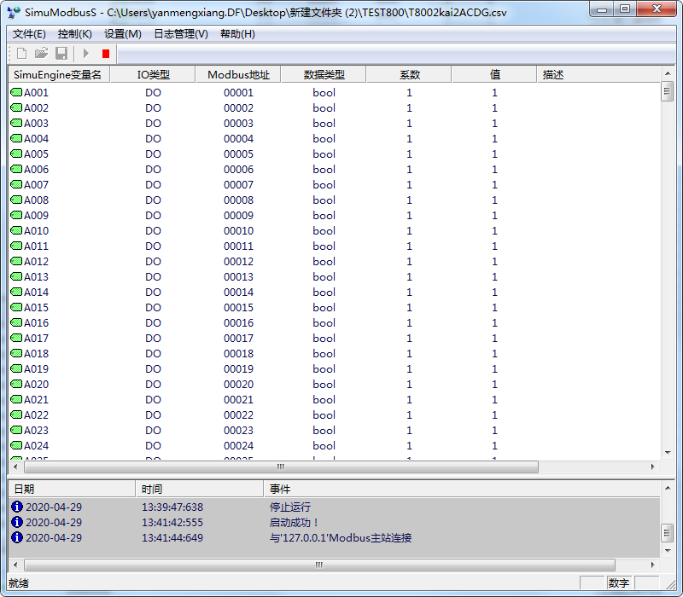Open the 帮助(H) menu
The width and height of the screenshot is (683, 597).
(x=237, y=34)
